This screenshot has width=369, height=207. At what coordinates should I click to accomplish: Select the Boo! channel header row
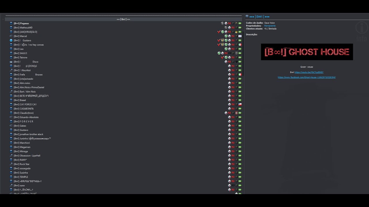[x=123, y=19]
